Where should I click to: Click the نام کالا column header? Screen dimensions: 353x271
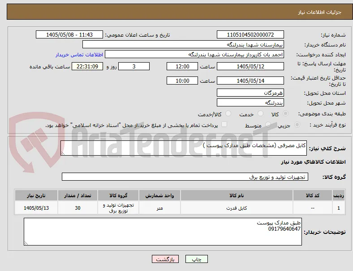(237, 195)
